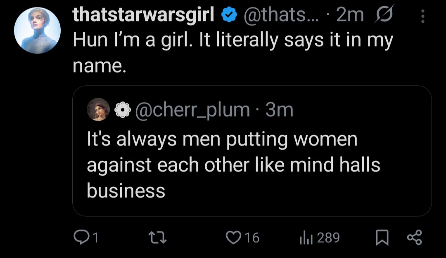This screenshot has width=446, height=258.
Task: Open the three-dot more options menu
Action: [x=423, y=16]
